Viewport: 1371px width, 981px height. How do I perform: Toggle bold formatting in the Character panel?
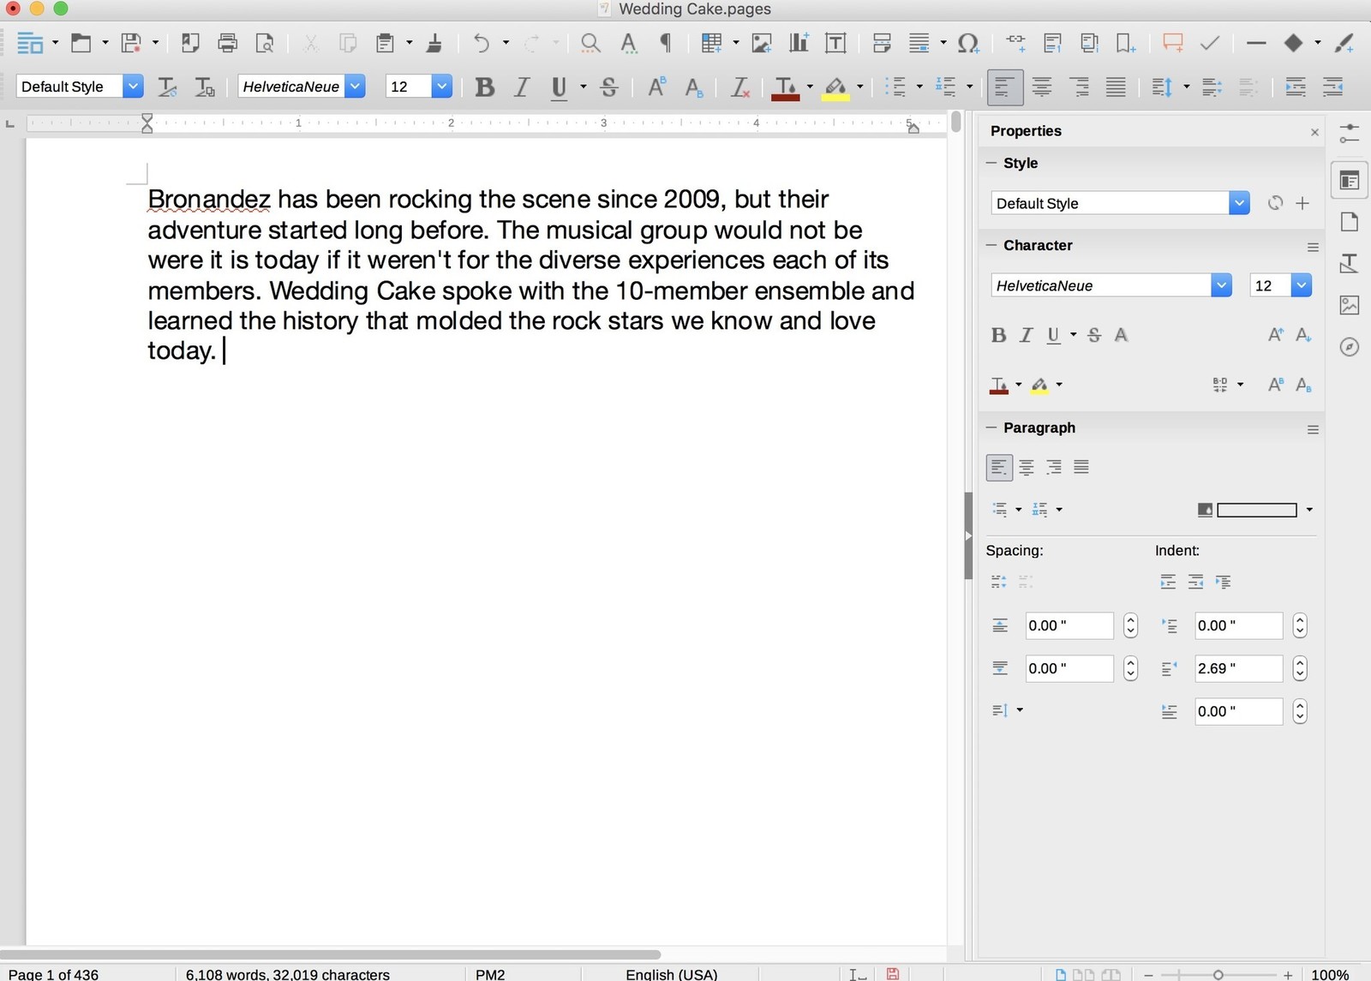pyautogui.click(x=999, y=335)
